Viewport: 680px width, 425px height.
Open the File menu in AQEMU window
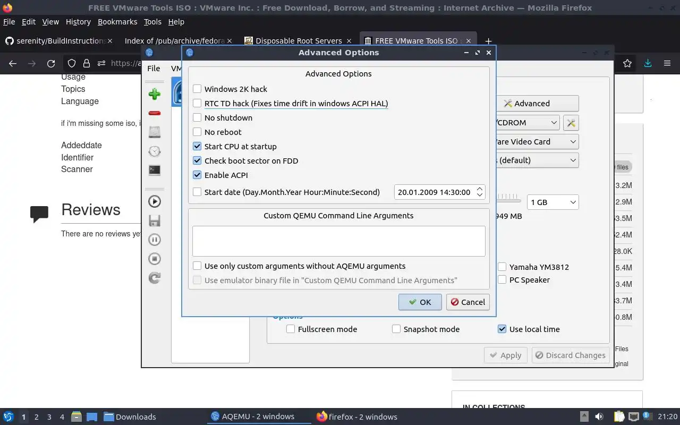tap(154, 69)
